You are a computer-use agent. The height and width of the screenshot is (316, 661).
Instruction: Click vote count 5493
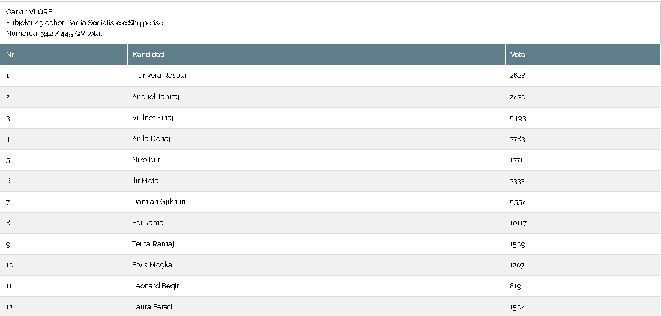pos(518,118)
